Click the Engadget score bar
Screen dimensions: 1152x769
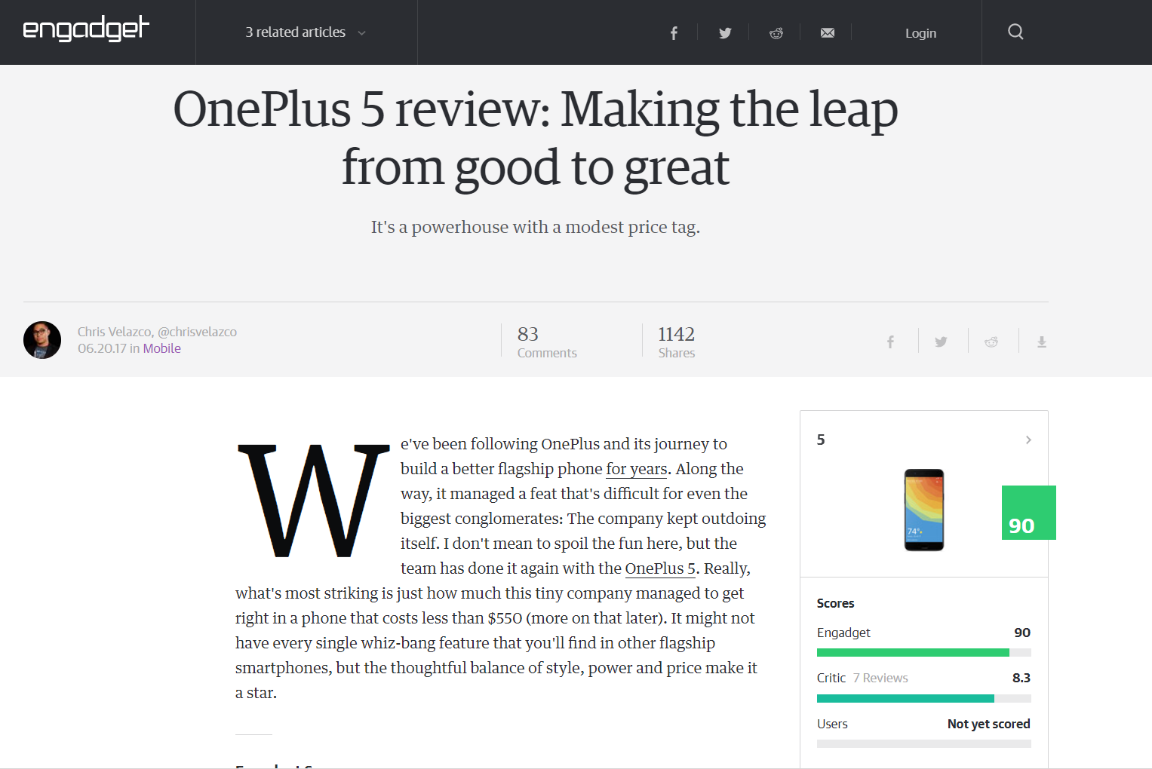(x=924, y=653)
